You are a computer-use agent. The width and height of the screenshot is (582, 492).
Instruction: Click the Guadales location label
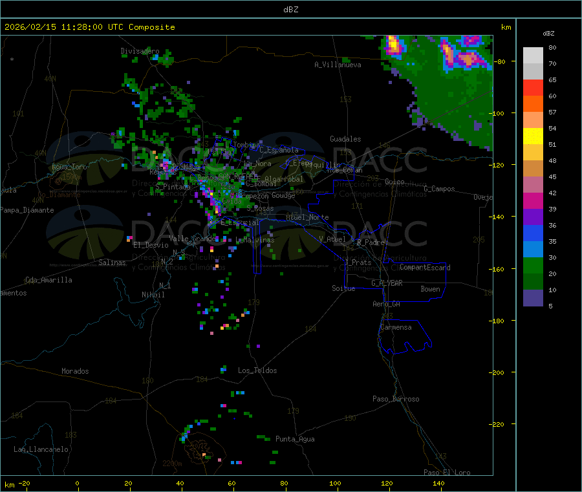point(345,139)
